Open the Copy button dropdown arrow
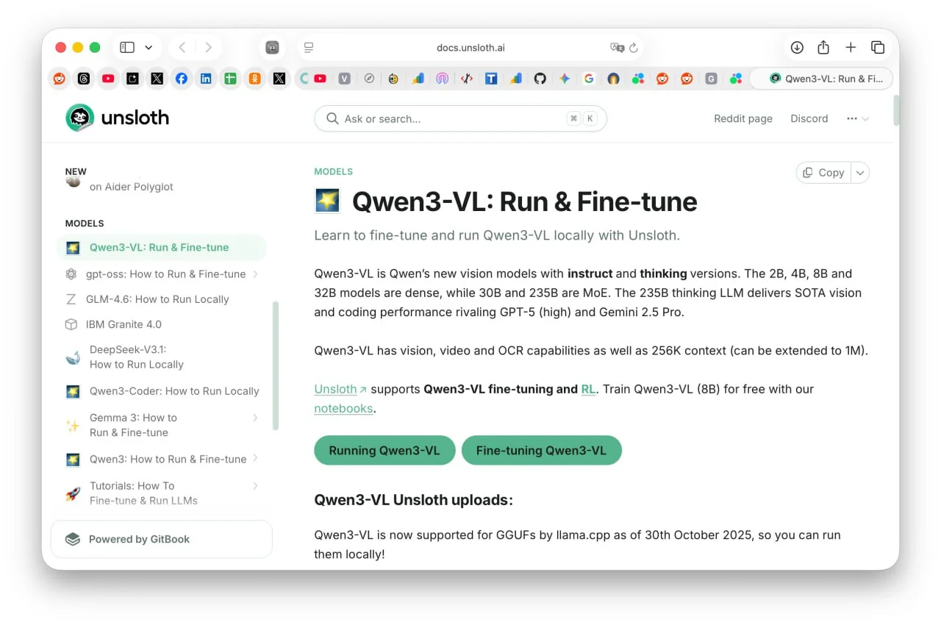Viewport: 941px width, 625px height. (860, 172)
